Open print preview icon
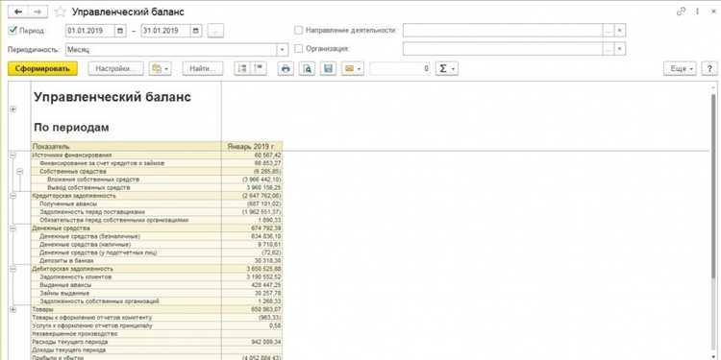Image resolution: width=721 pixels, height=360 pixels. point(308,68)
